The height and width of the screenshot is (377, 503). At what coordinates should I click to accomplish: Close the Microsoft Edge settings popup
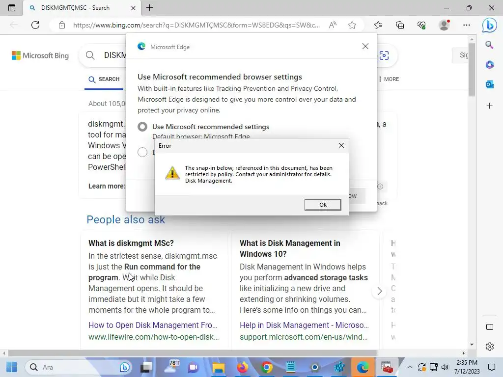pyautogui.click(x=365, y=46)
